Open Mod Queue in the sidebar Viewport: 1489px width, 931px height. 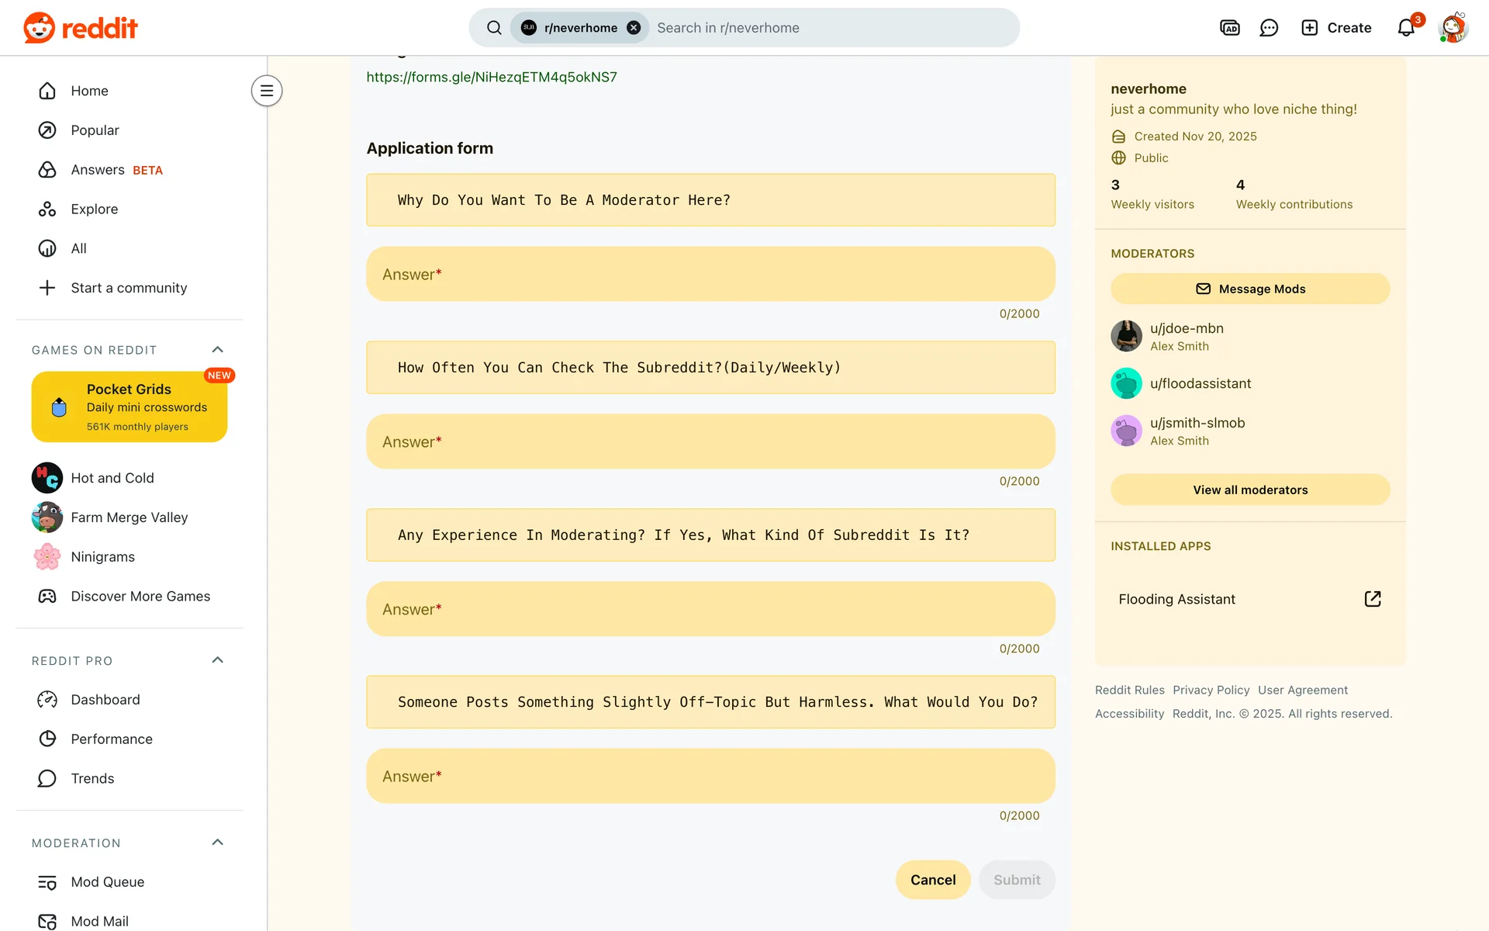pos(107,882)
